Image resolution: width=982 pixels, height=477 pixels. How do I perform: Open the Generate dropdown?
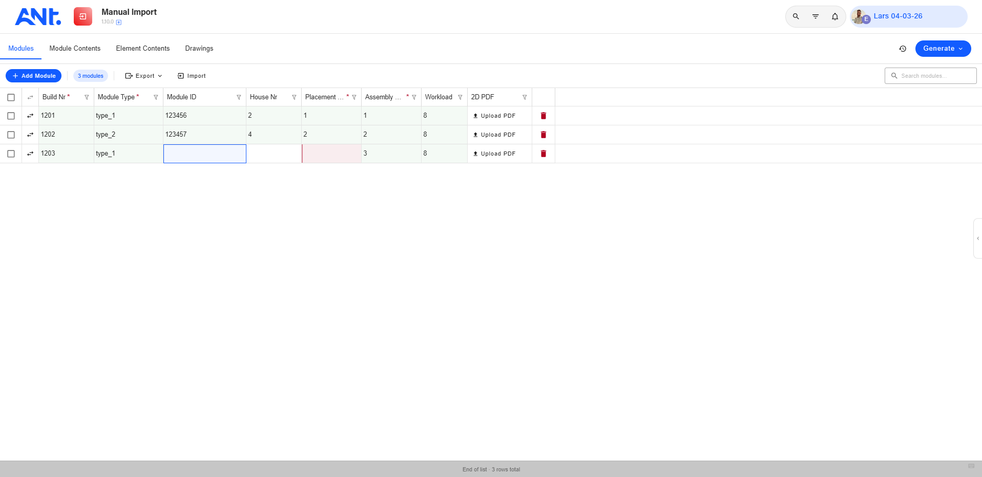coord(943,49)
